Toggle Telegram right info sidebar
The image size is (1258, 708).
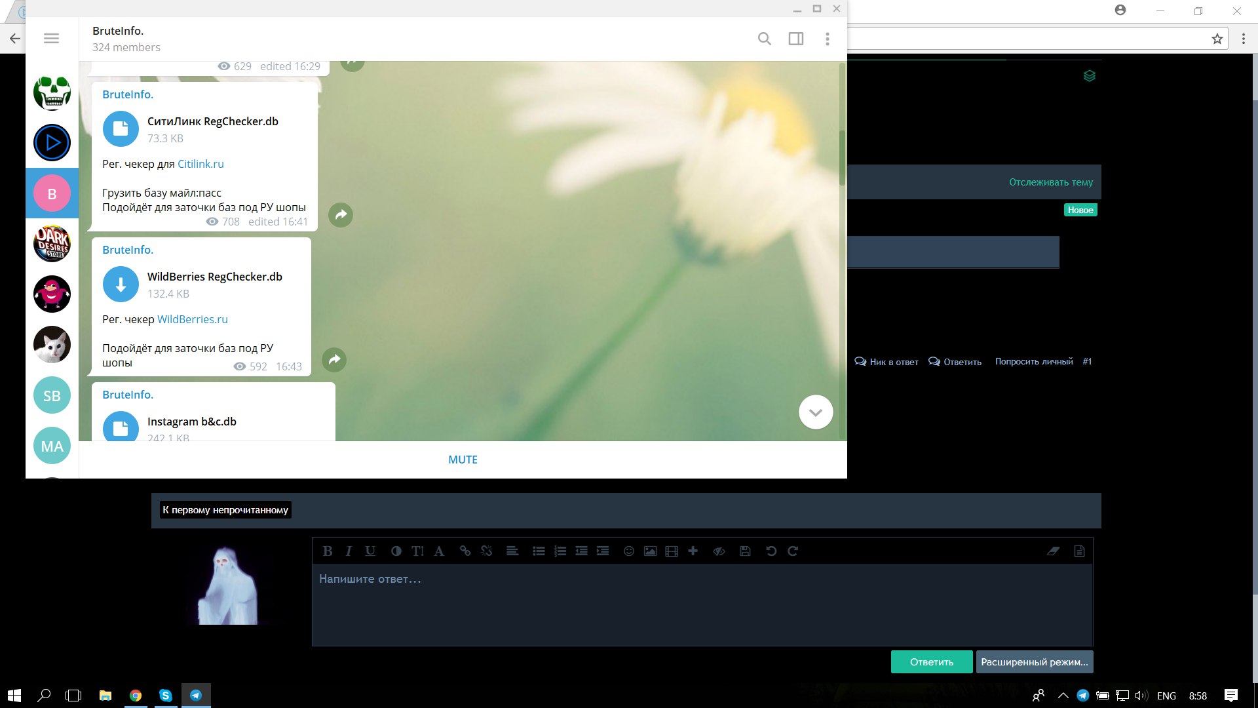pyautogui.click(x=795, y=39)
